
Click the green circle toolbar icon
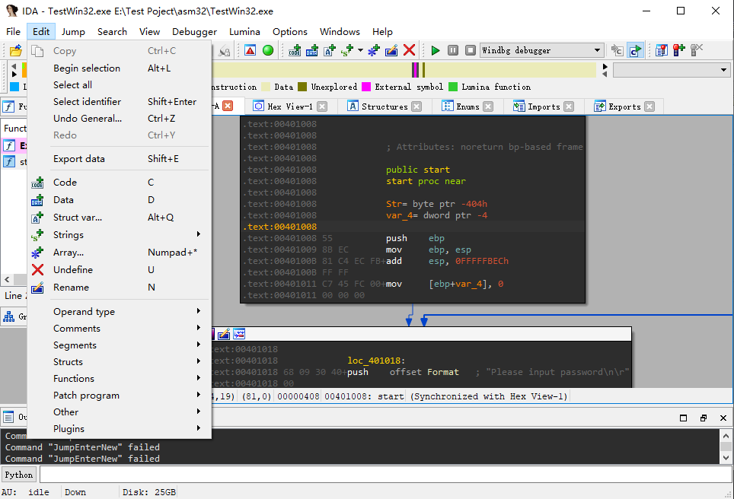point(268,51)
